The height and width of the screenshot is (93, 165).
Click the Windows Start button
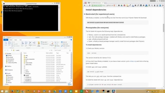pyautogui.click(x=2, y=91)
